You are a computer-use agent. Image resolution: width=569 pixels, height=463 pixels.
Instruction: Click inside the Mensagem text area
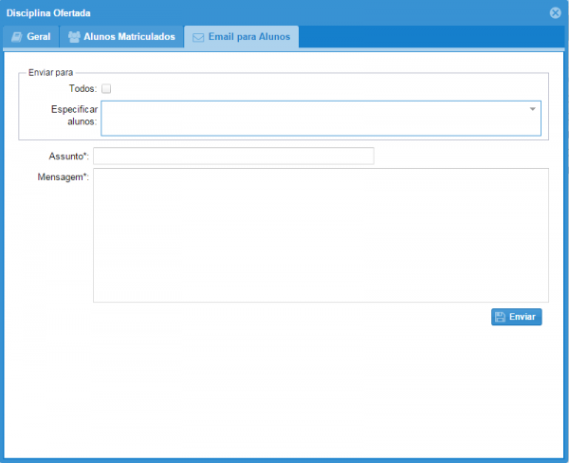click(x=321, y=235)
